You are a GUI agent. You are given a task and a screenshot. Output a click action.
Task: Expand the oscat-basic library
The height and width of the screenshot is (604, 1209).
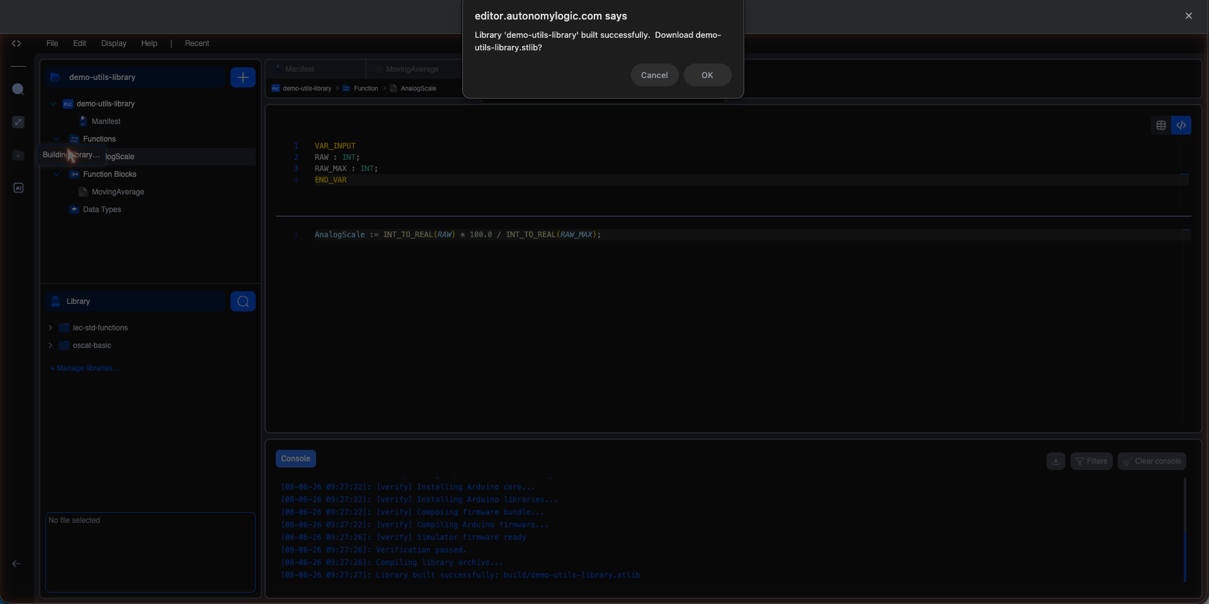coord(50,345)
